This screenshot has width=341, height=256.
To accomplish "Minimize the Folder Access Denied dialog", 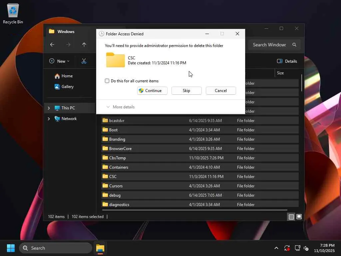I will [207, 34].
